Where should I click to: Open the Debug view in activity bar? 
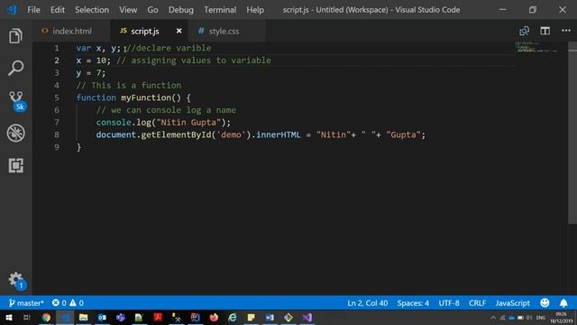[x=16, y=133]
